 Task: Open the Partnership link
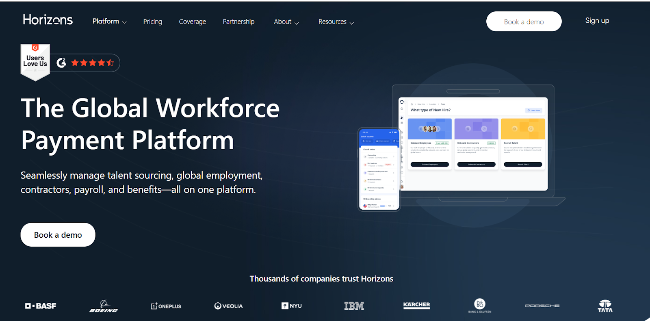click(x=238, y=22)
